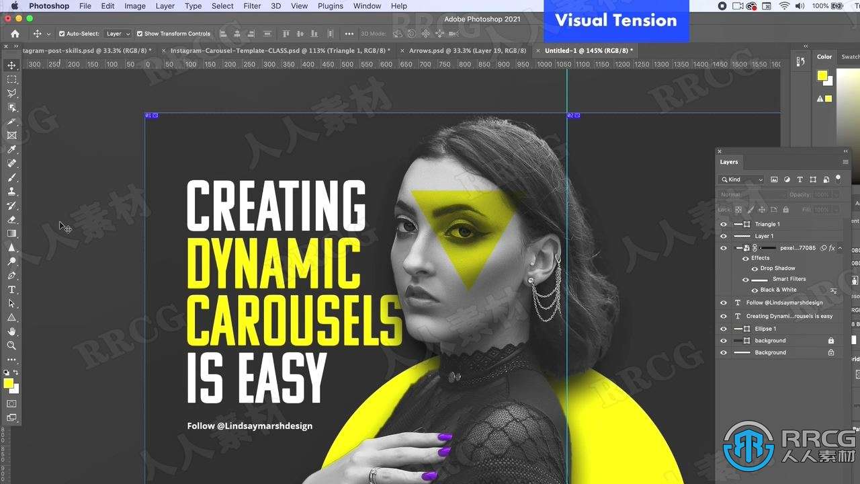Screen dimensions: 860x484
Task: Swap foreground and background colors arrow
Action: coord(16,372)
